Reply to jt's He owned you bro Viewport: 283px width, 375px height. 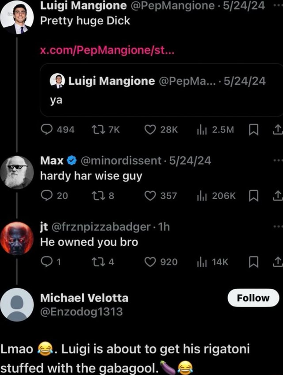(x=46, y=262)
